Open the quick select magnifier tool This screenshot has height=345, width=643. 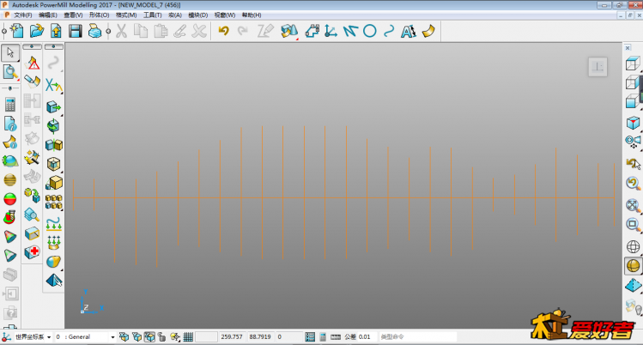click(10, 72)
